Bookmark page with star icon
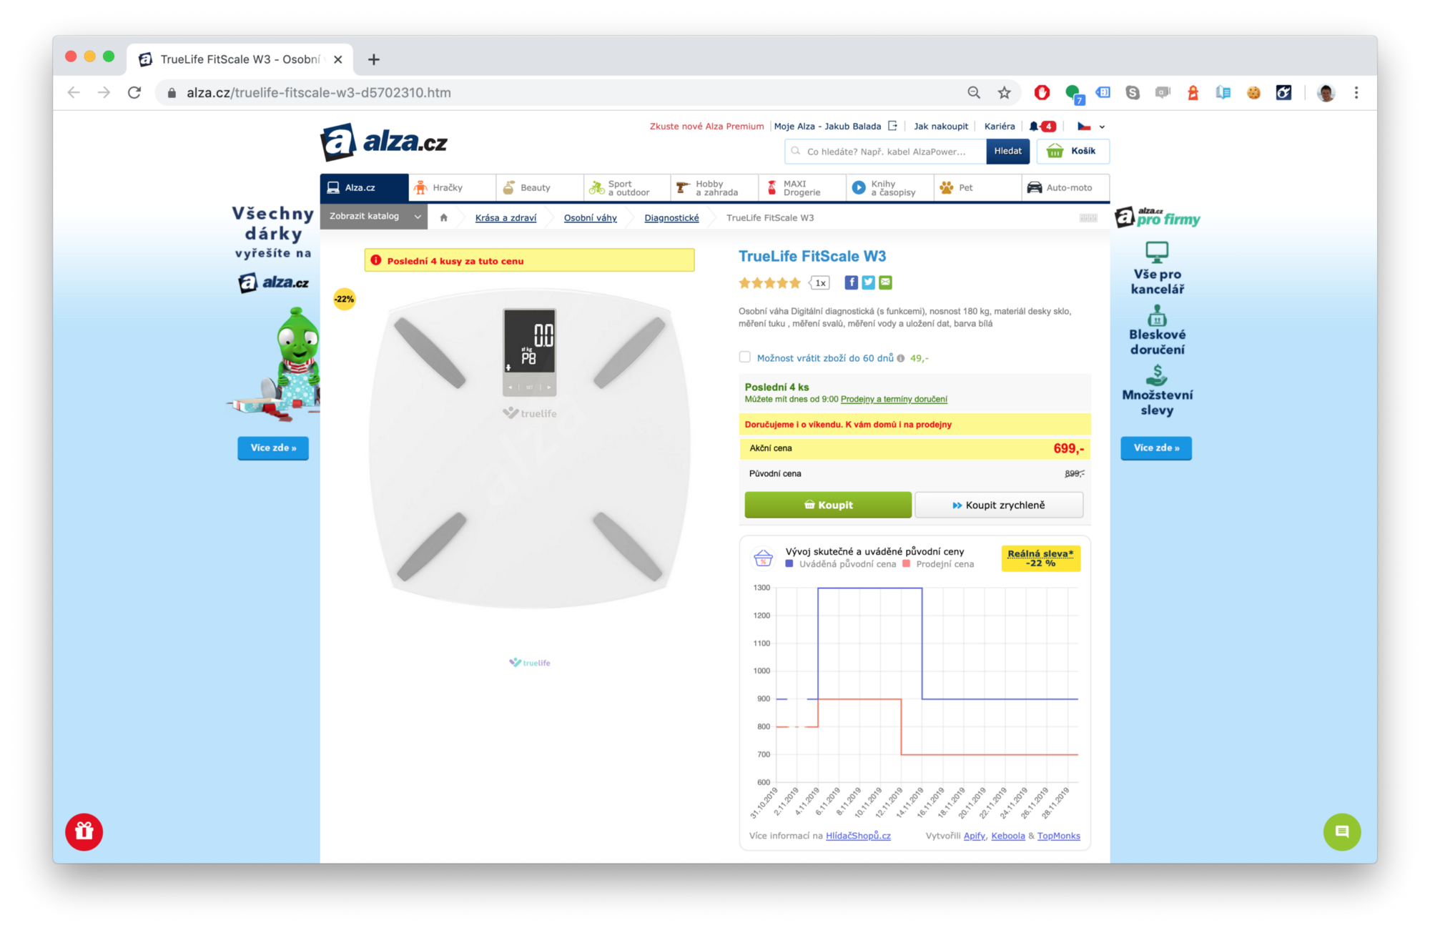 [1004, 93]
